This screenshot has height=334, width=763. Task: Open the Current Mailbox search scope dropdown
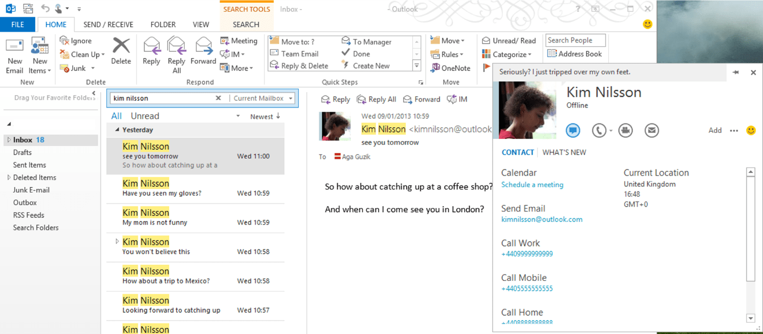290,98
